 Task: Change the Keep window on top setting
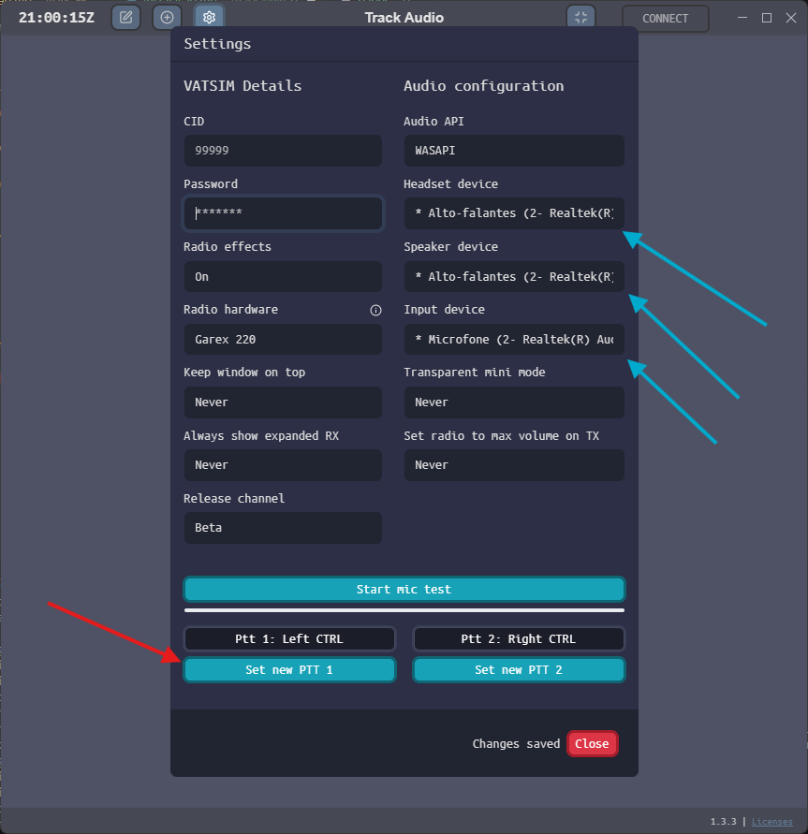coord(282,402)
